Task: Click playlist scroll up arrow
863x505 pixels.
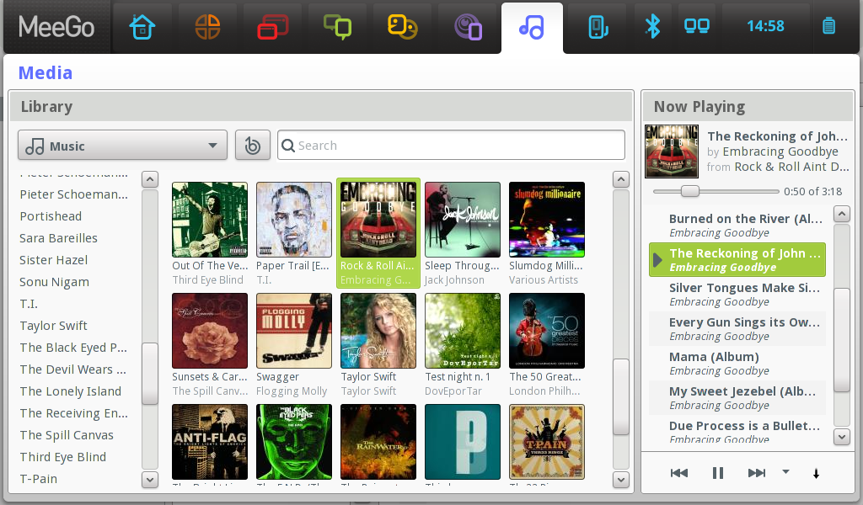Action: coord(842,214)
